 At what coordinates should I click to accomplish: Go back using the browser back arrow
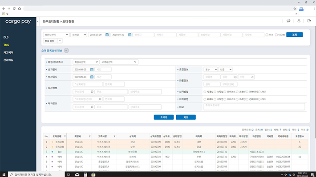click(4, 8)
